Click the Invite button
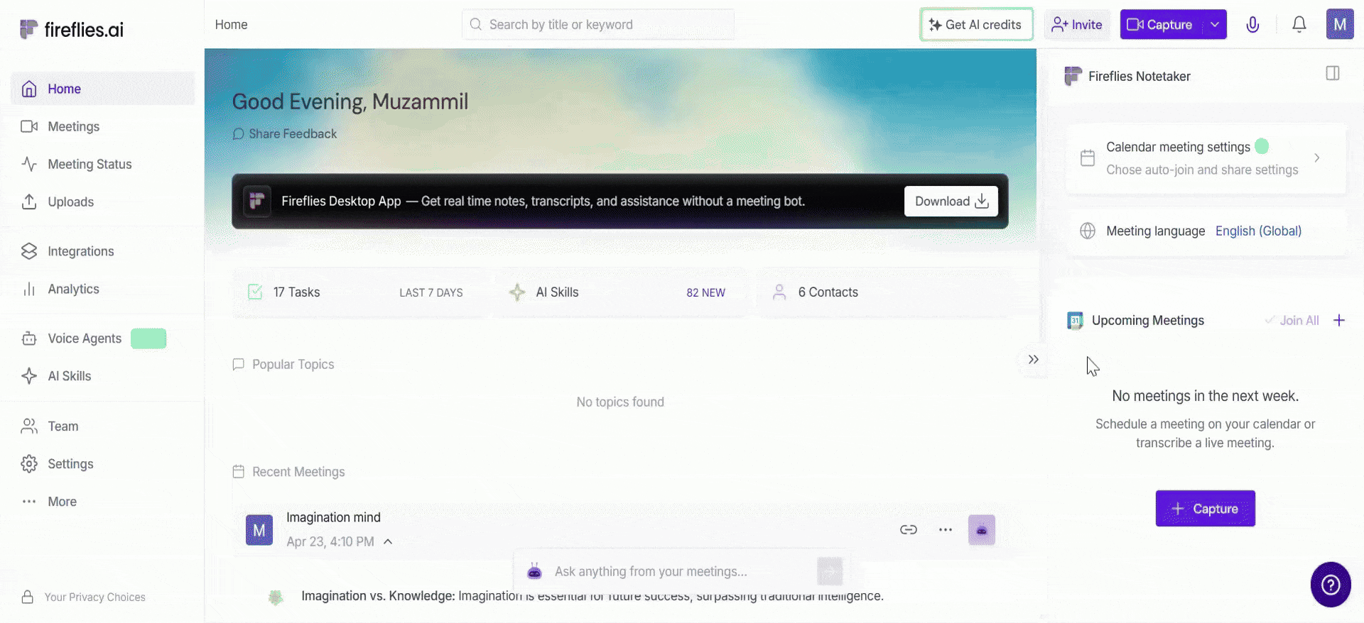1364x623 pixels. [1077, 25]
